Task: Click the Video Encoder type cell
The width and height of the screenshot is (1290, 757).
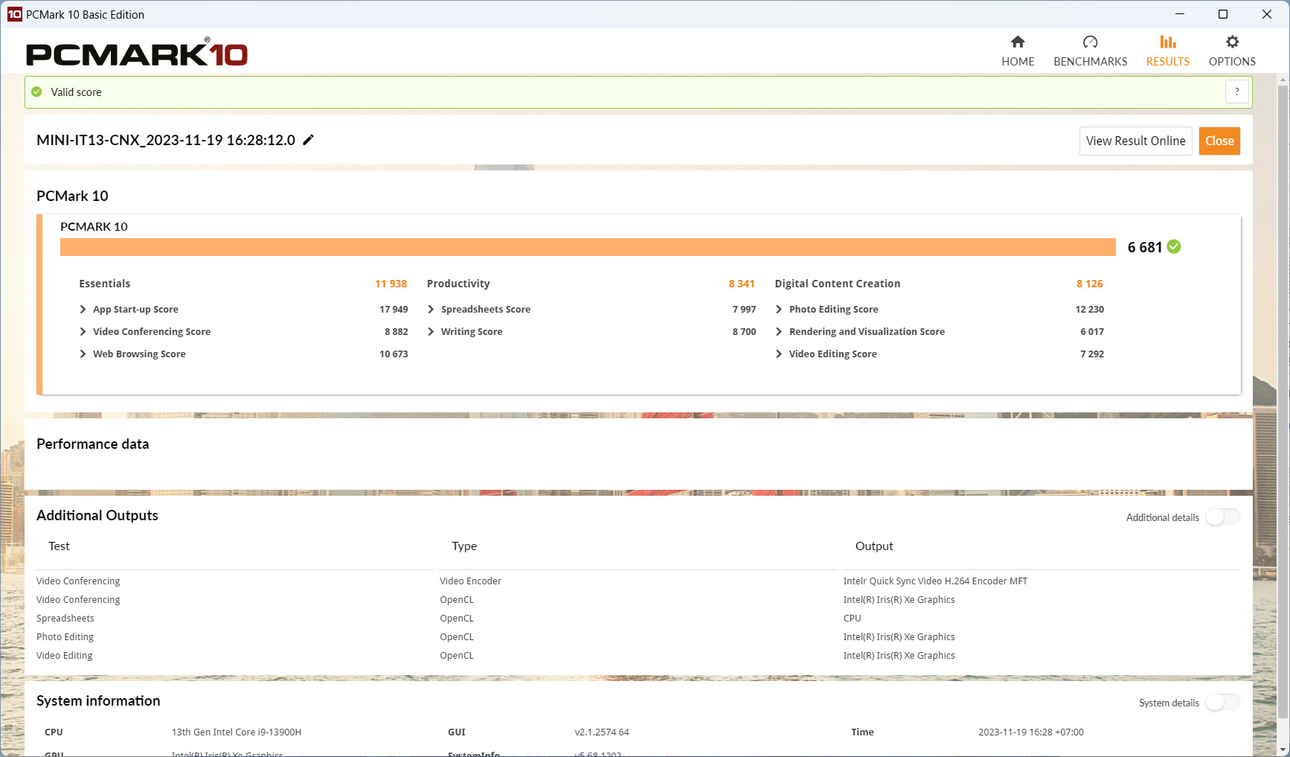Action: pos(470,581)
